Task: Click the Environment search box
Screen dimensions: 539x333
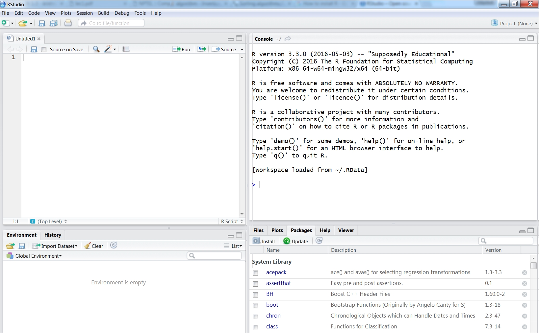Action: click(214, 255)
